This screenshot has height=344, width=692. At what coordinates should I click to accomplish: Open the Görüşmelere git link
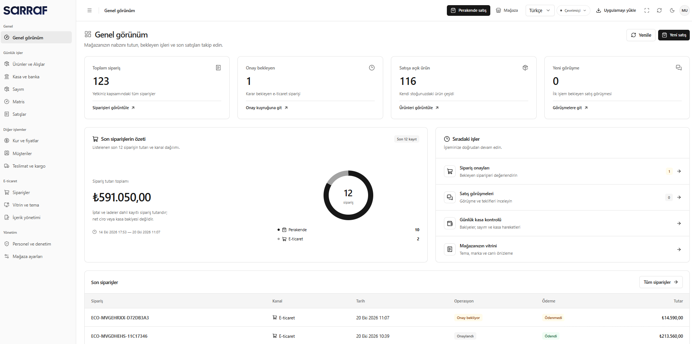coord(570,108)
